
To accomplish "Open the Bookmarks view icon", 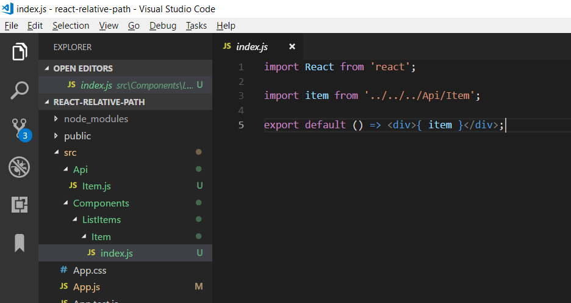I will coord(20,243).
